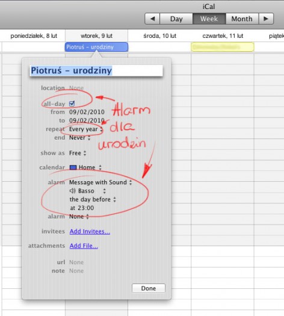
Task: Edit the event title Piotruś – urodziny
Action: 96,71
